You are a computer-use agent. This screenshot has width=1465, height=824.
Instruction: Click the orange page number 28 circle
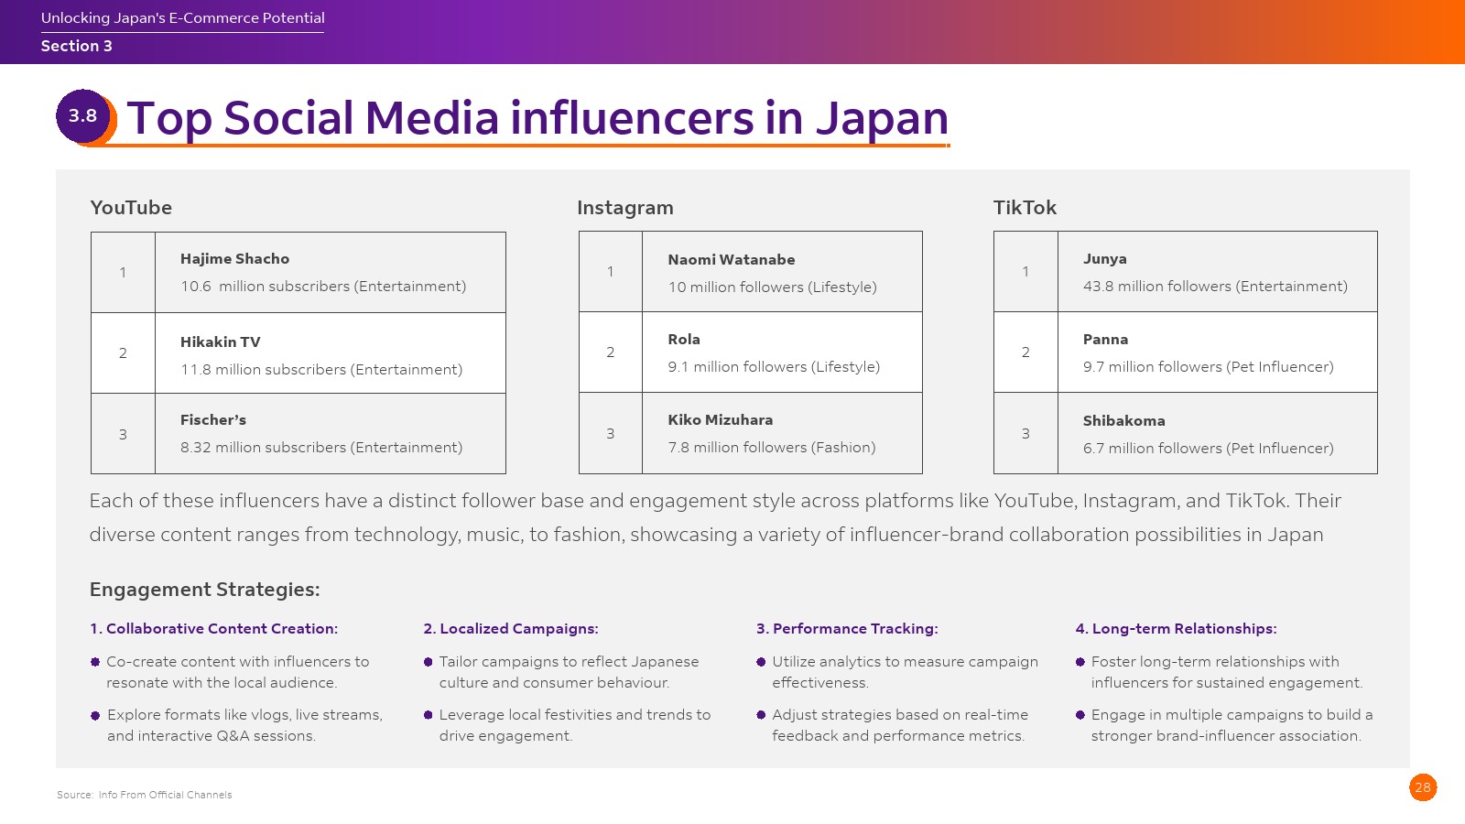coord(1423,787)
